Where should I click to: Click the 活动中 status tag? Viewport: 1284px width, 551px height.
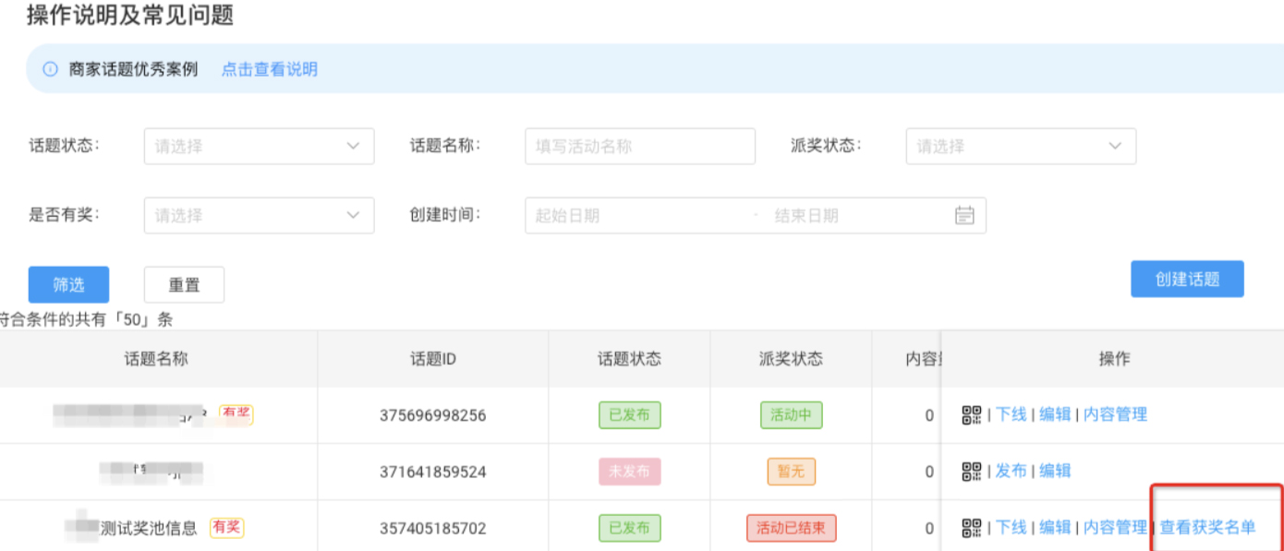[x=791, y=414]
